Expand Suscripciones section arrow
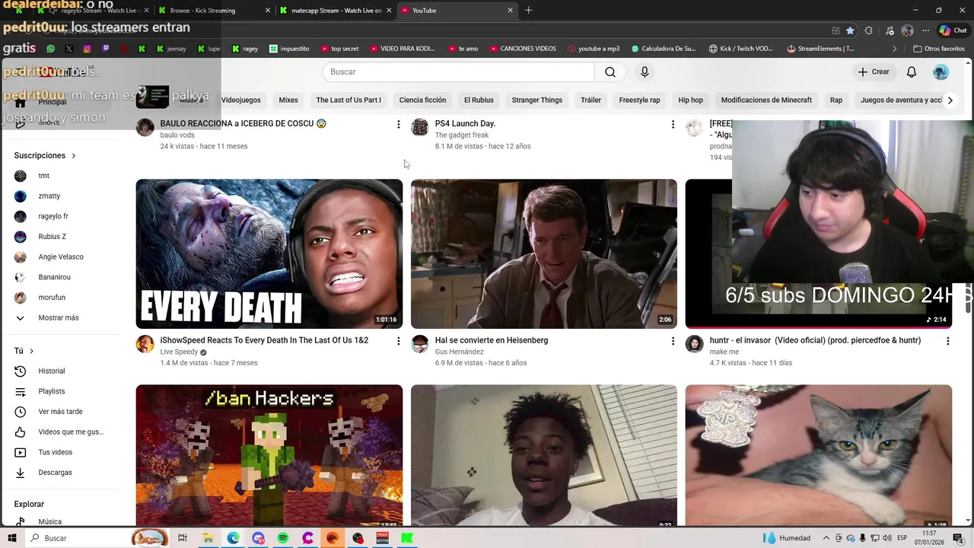This screenshot has width=974, height=548. [74, 155]
